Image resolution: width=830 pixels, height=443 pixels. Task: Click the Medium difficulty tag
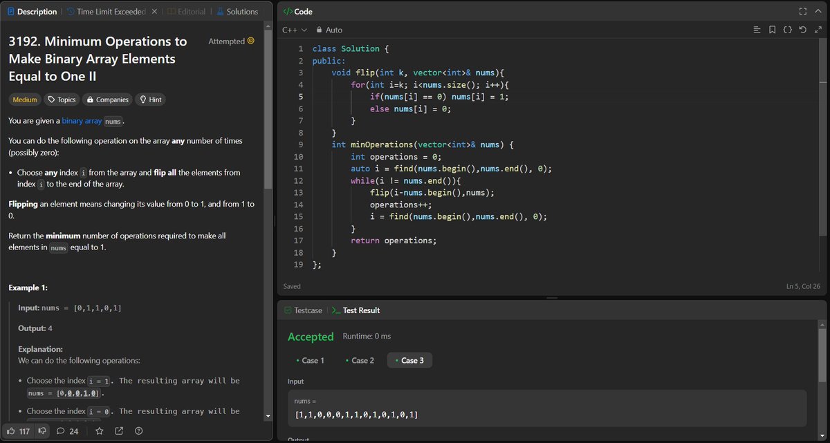coord(25,100)
